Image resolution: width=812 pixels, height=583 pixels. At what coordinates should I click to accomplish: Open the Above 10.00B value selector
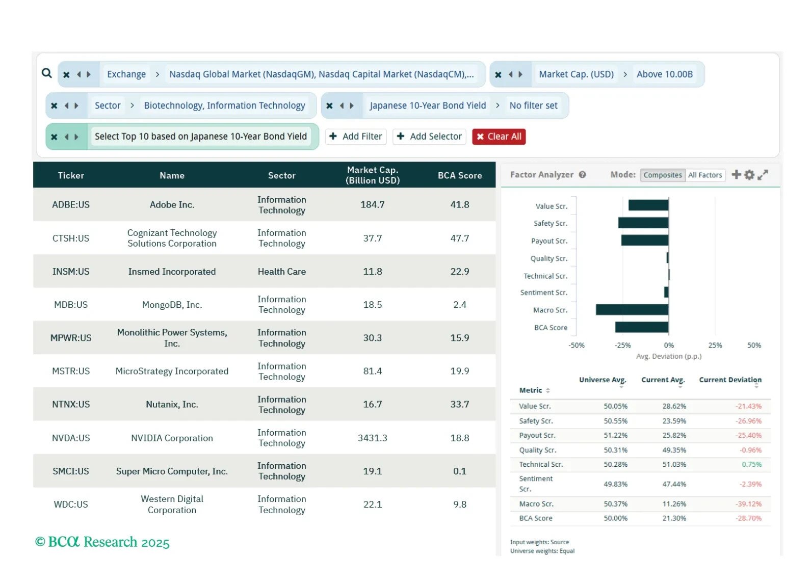(664, 74)
